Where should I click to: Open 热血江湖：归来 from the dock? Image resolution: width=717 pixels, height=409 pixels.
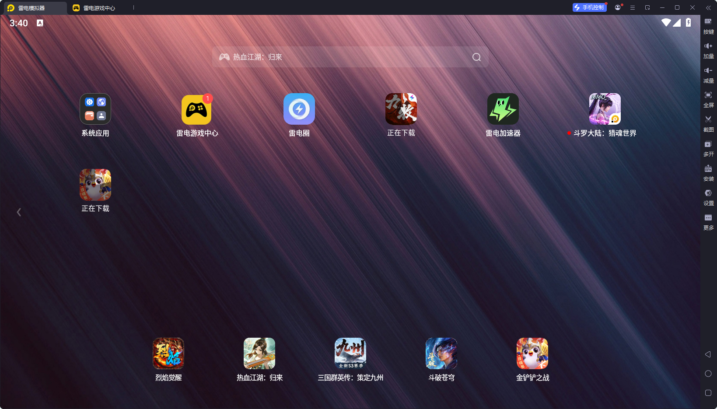coord(259,353)
